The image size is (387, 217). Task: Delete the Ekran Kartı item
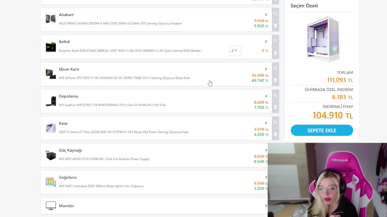[275, 80]
